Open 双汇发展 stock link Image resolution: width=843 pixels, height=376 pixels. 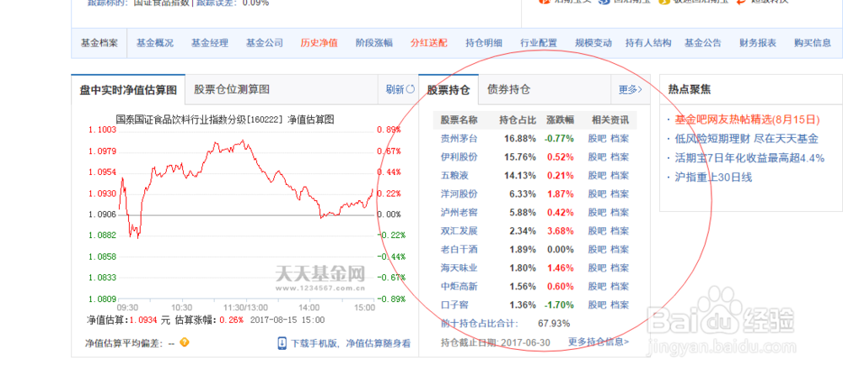[x=459, y=230]
